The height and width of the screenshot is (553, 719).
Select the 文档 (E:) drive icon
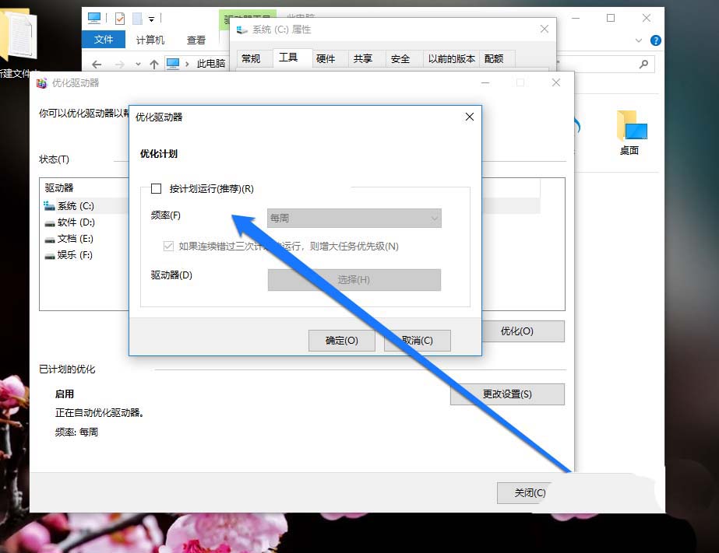[x=50, y=239]
